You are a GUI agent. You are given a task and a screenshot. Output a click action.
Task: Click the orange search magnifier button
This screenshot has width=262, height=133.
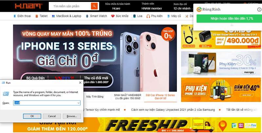(94, 6)
